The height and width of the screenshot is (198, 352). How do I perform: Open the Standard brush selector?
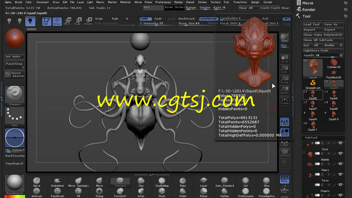[x=15, y=95]
